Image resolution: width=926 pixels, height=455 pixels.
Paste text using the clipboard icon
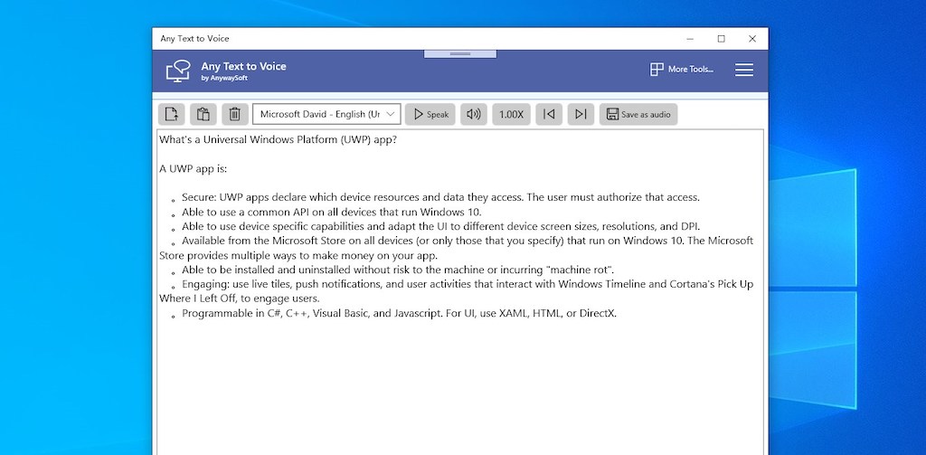pyautogui.click(x=203, y=114)
